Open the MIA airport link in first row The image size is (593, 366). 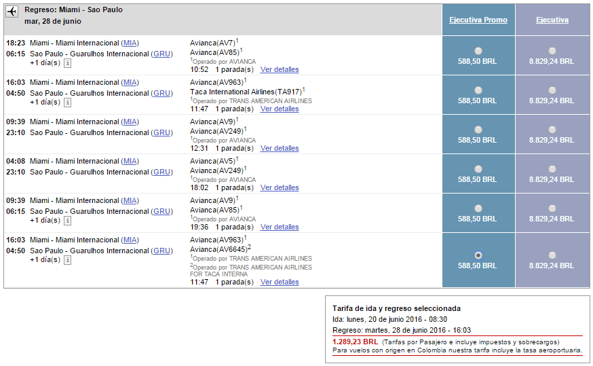pos(130,43)
